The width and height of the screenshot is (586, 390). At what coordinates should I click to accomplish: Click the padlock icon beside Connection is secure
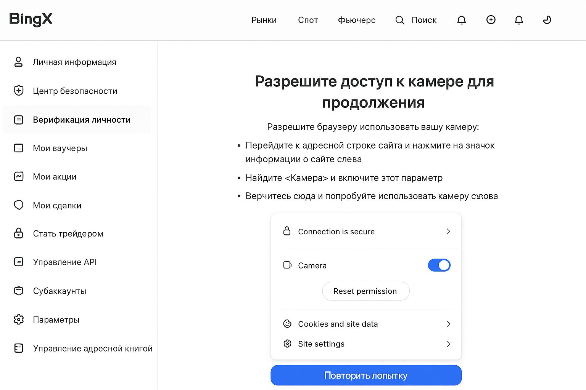pos(287,231)
